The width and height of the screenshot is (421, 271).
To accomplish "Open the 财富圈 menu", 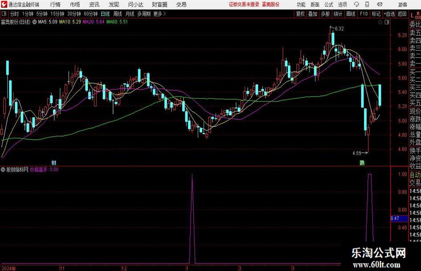I will [159, 4].
